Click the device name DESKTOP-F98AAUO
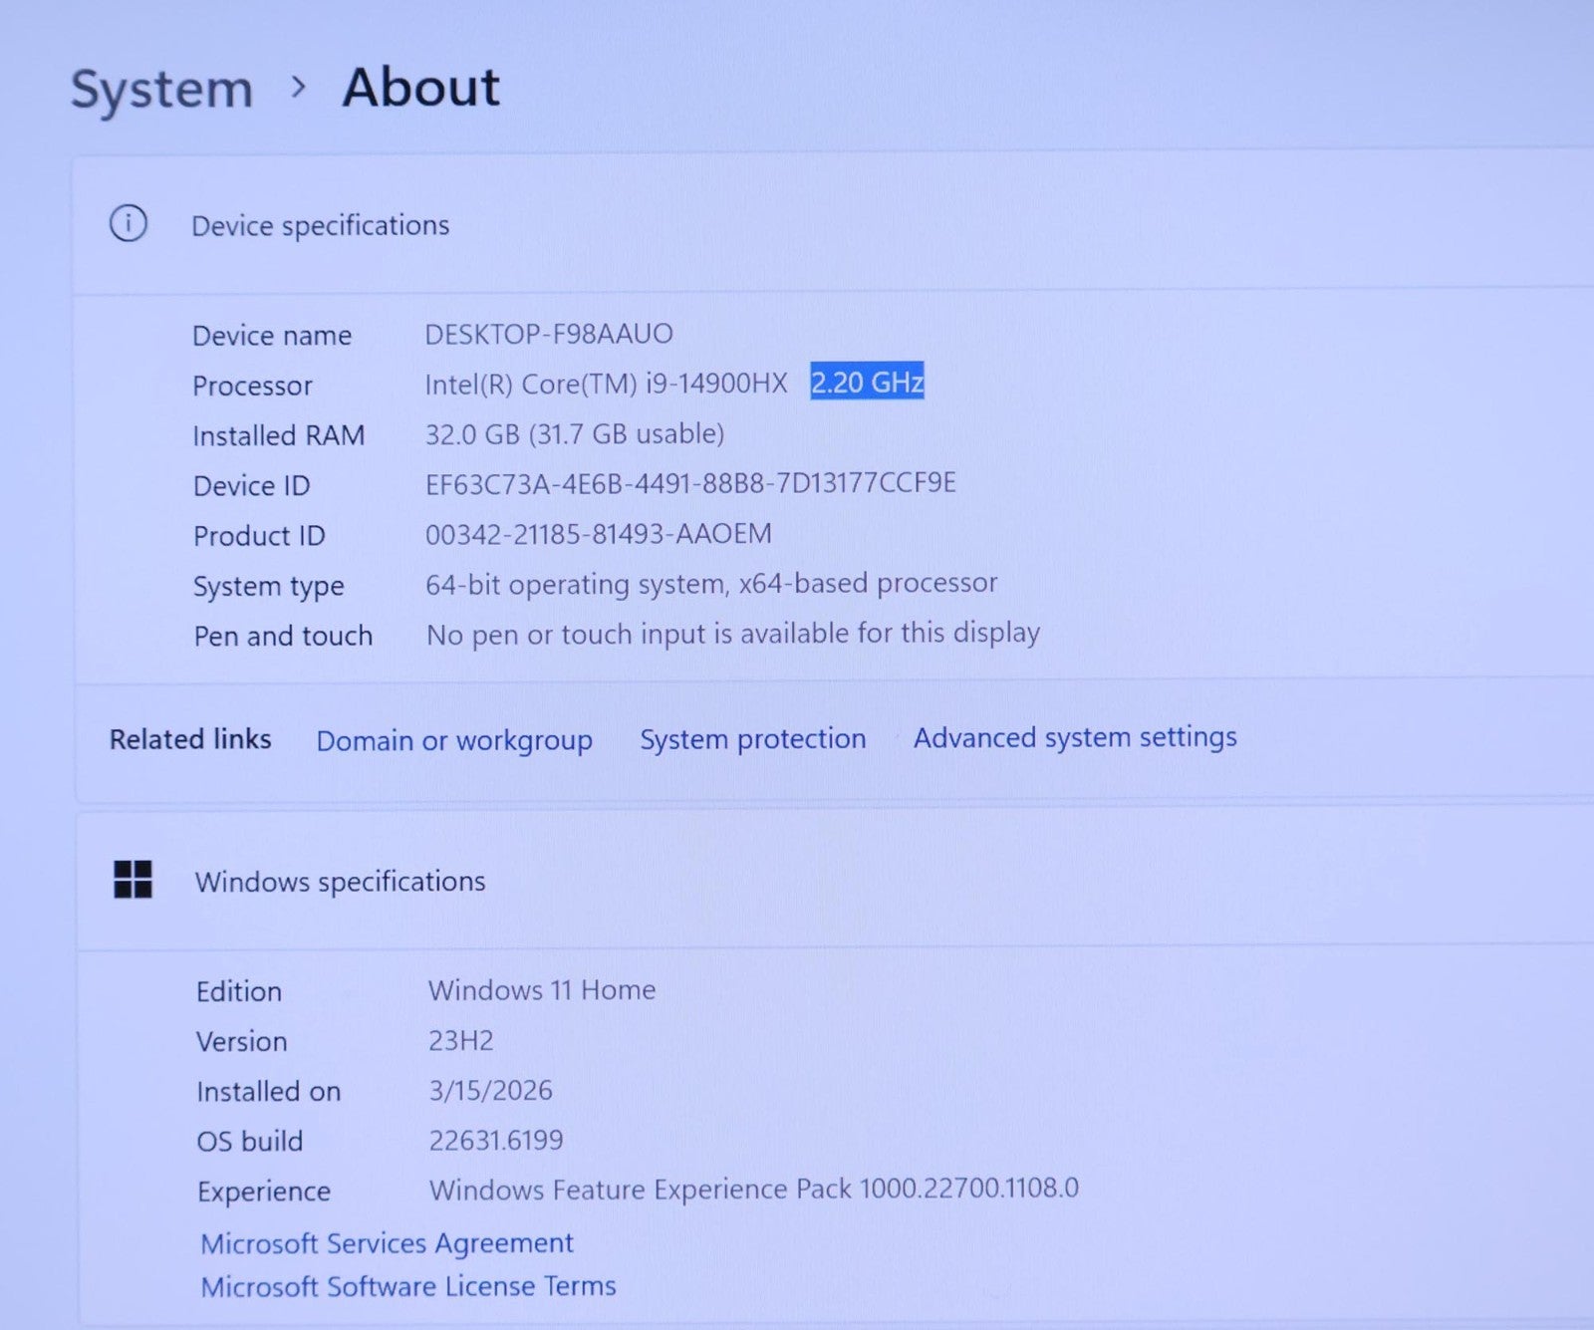Viewport: 1594px width, 1330px height. (549, 334)
